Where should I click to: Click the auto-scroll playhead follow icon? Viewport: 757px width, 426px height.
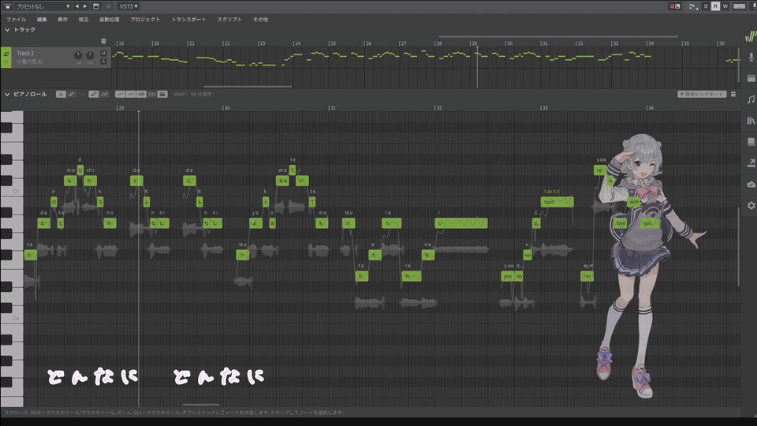click(151, 94)
